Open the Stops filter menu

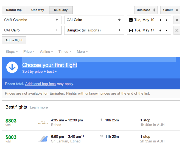[12, 52]
